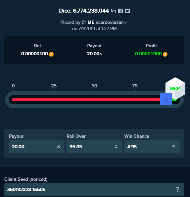The width and height of the screenshot is (190, 197).
Task: Click the Client Seed field 360192328-15505
Action: click(94, 189)
